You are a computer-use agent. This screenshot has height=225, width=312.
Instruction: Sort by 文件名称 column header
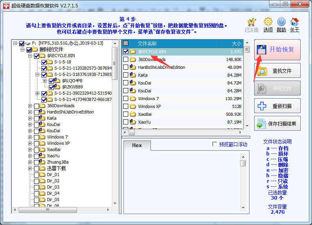147,43
